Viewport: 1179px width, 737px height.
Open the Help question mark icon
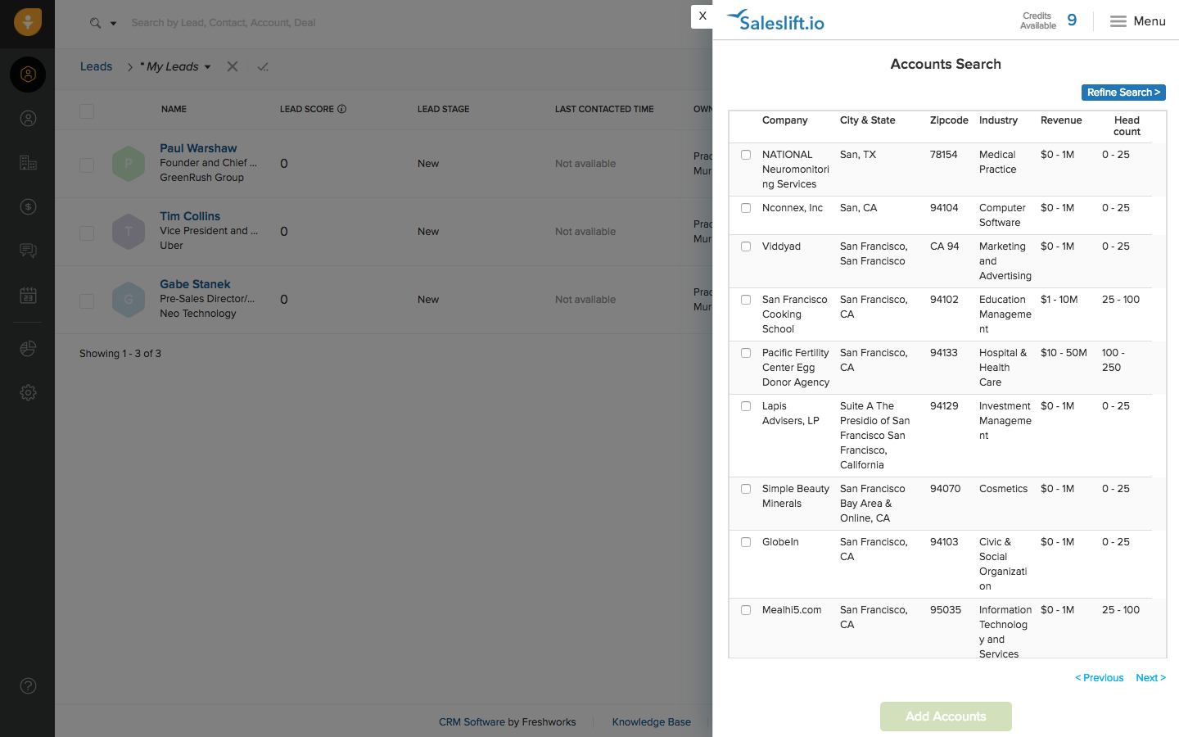click(28, 686)
